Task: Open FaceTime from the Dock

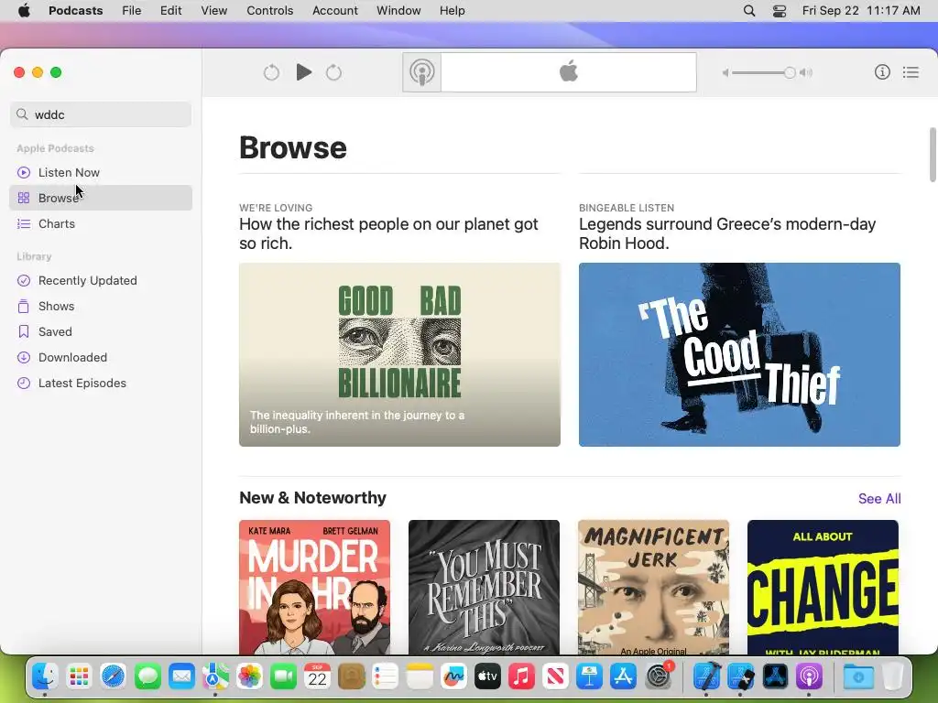Action: 284,676
